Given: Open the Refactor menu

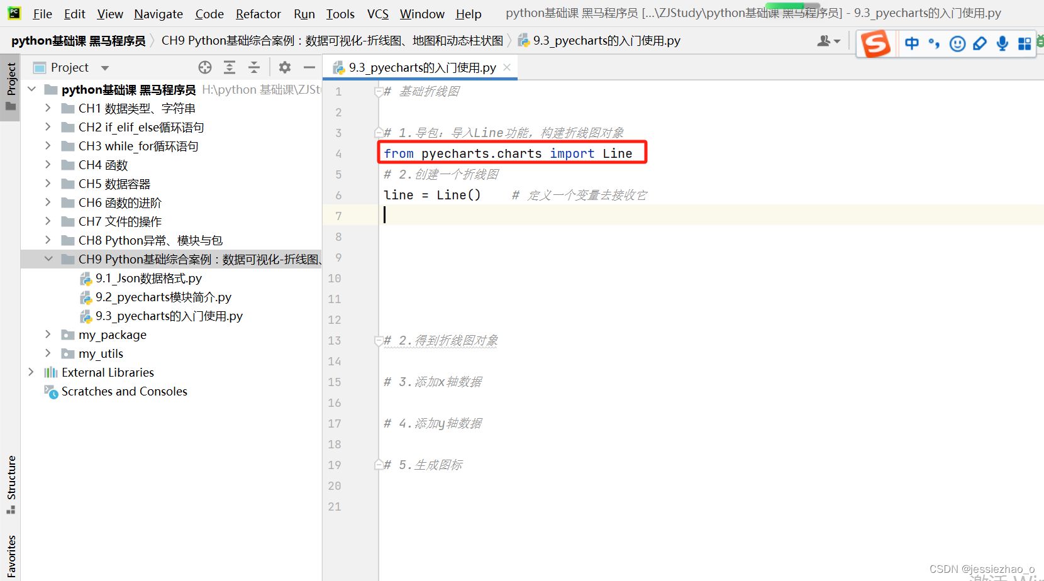Looking at the screenshot, I should tap(258, 13).
